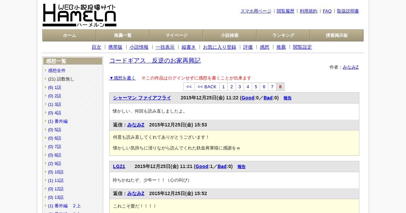Open みなみZ link in 15:52 reply
Viewport: 406px width, 213px height.
136,193
